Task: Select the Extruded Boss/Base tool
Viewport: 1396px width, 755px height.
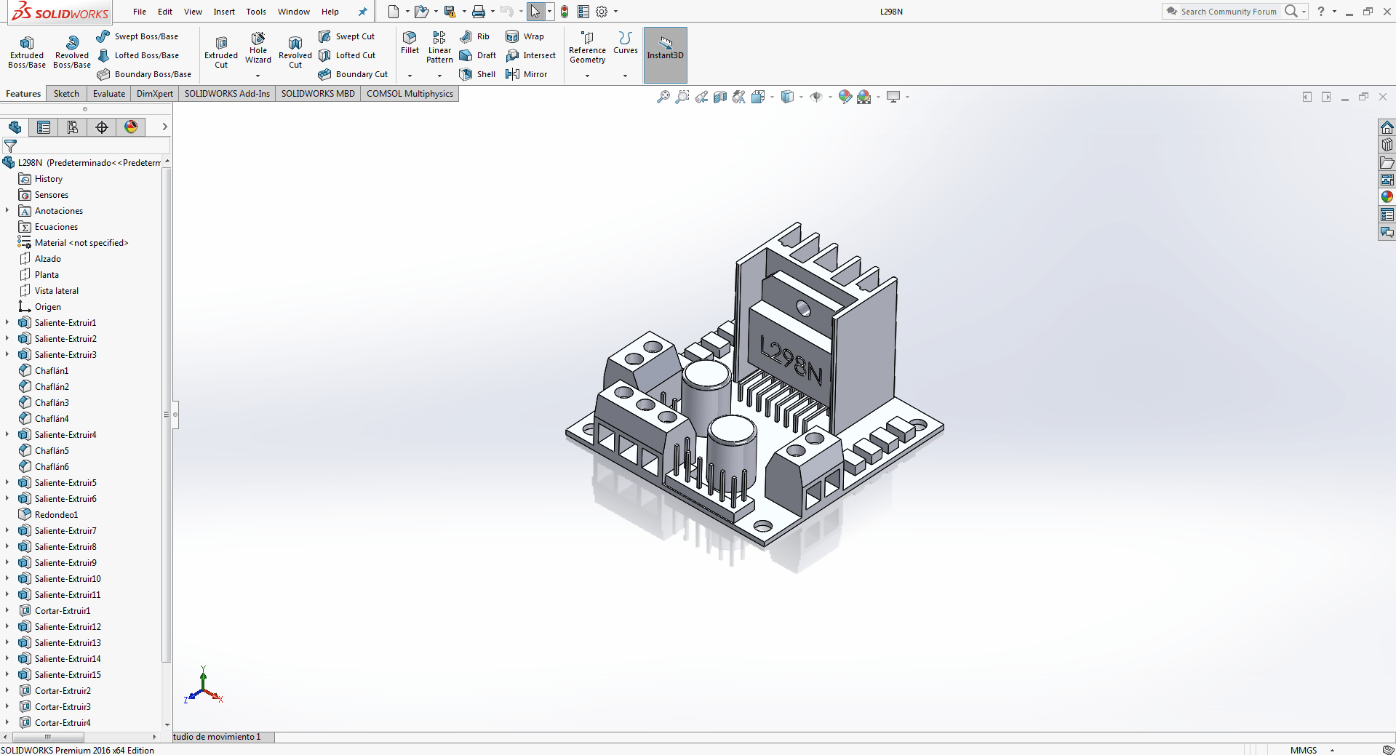Action: tap(27, 52)
